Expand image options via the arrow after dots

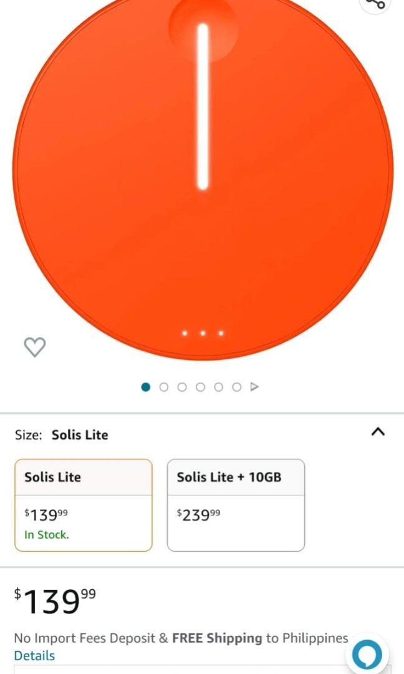[254, 387]
